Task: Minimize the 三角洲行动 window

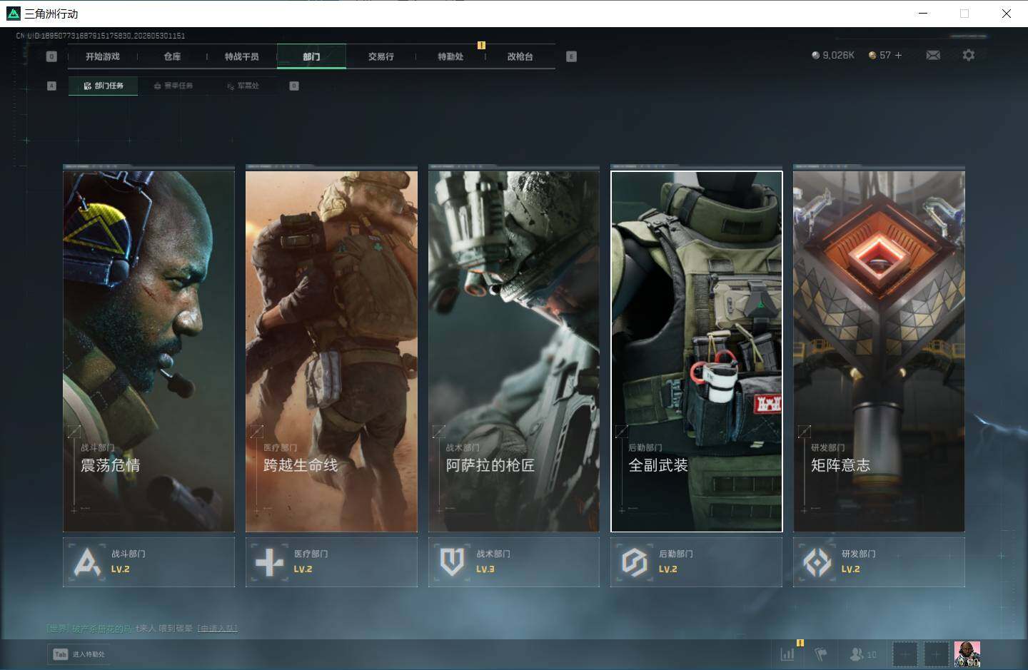Action: (x=923, y=14)
